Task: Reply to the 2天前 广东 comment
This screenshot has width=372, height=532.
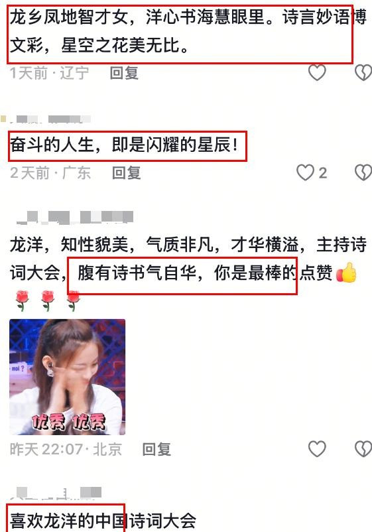Action: coord(127,172)
